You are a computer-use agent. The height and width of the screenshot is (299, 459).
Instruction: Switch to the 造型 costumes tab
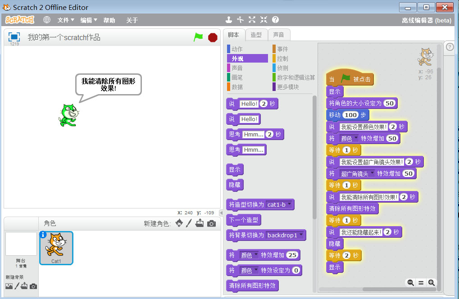click(256, 35)
